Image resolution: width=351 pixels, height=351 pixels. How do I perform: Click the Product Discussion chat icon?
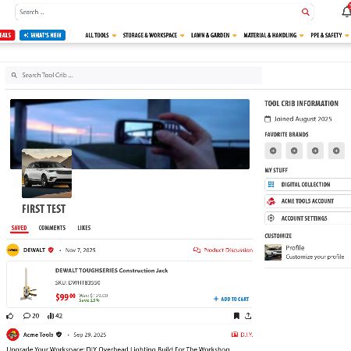(x=197, y=250)
